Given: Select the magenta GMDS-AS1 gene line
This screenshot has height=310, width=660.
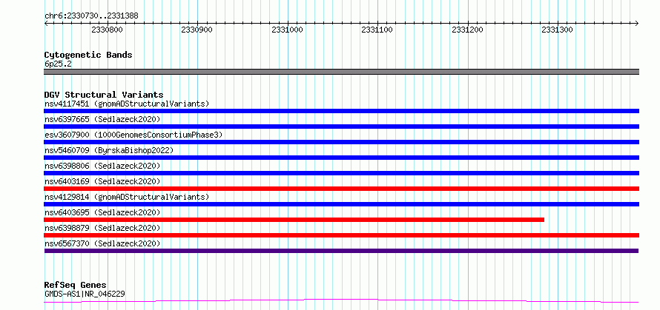Looking at the screenshot, I should 341,301.
